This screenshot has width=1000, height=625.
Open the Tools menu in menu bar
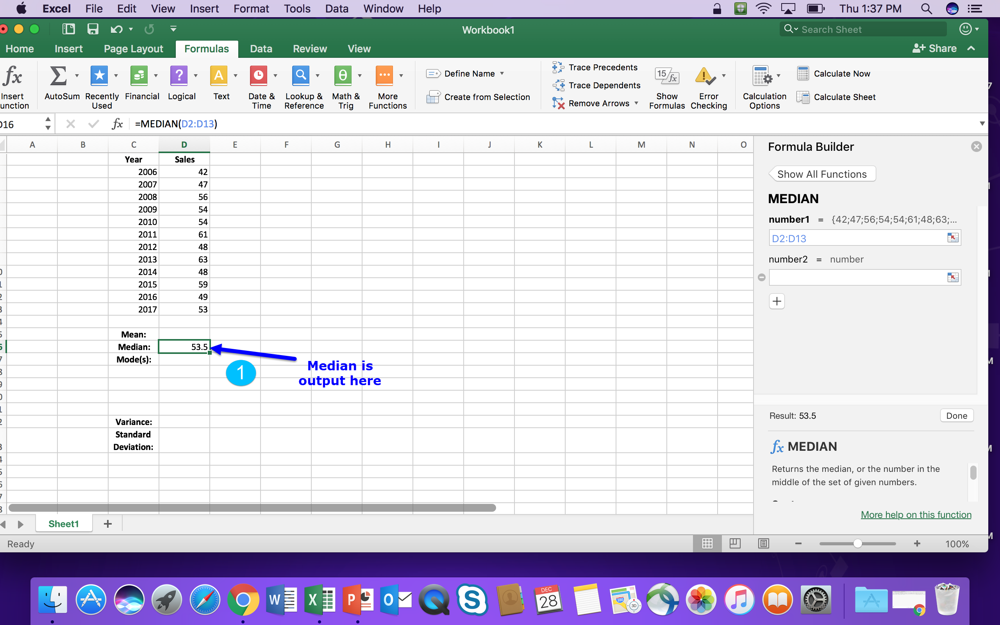(x=297, y=9)
